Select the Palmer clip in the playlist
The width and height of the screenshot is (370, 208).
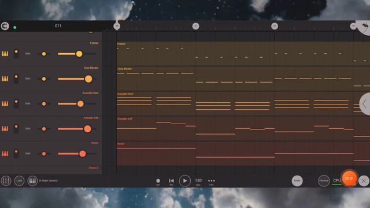point(243,54)
